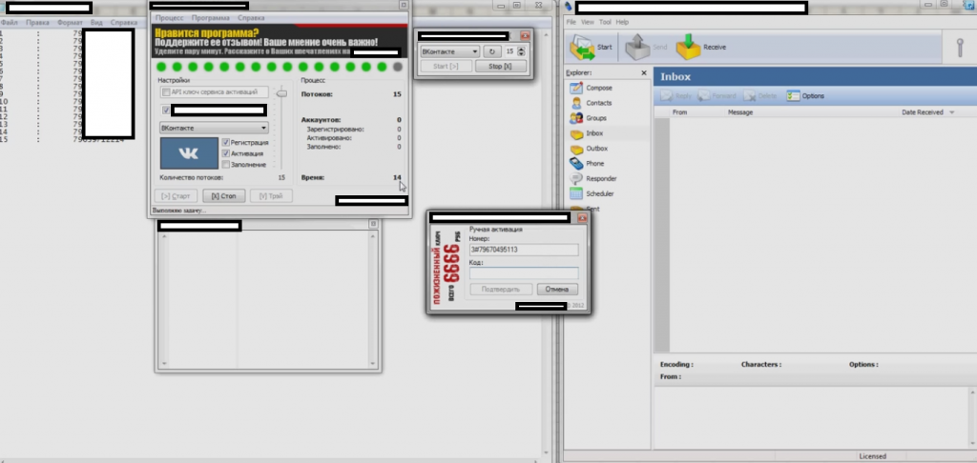Click the refresh button beside the small ВКонтакте dropdown
Screen dimensions: 977x463
point(491,51)
